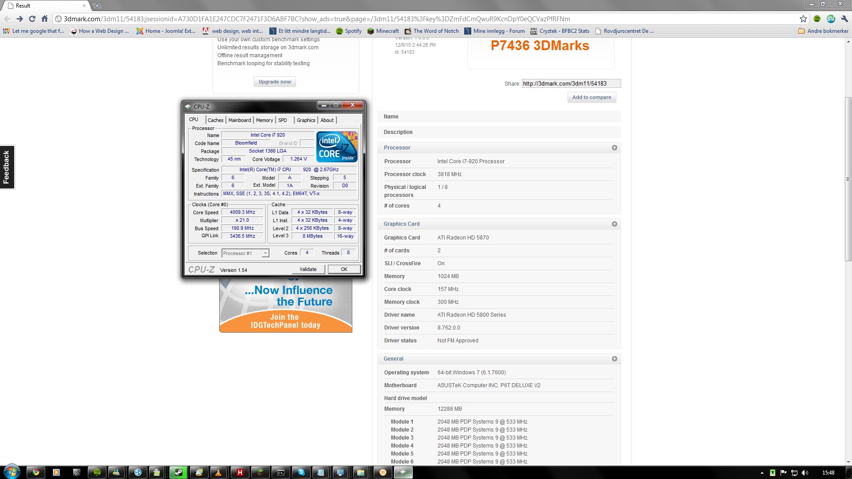The width and height of the screenshot is (852, 479).
Task: Open the command prompt taskbar icon
Action: click(x=281, y=472)
